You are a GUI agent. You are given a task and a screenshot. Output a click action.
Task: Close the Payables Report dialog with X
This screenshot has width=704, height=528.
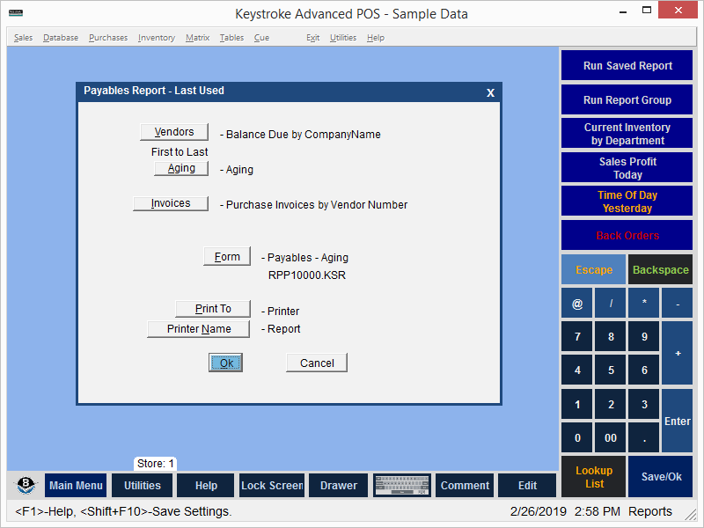pos(490,92)
